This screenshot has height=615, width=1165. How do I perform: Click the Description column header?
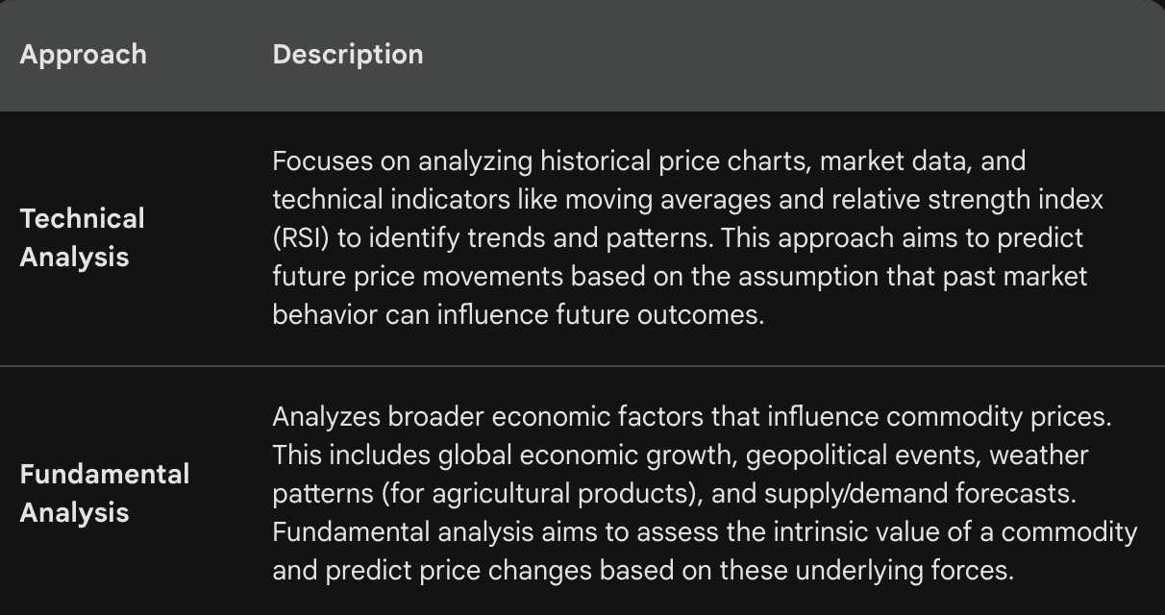(347, 54)
